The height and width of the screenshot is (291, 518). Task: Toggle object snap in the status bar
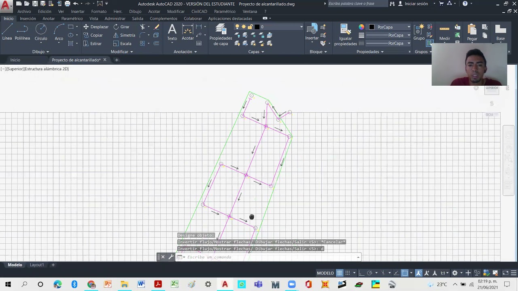click(x=405, y=273)
